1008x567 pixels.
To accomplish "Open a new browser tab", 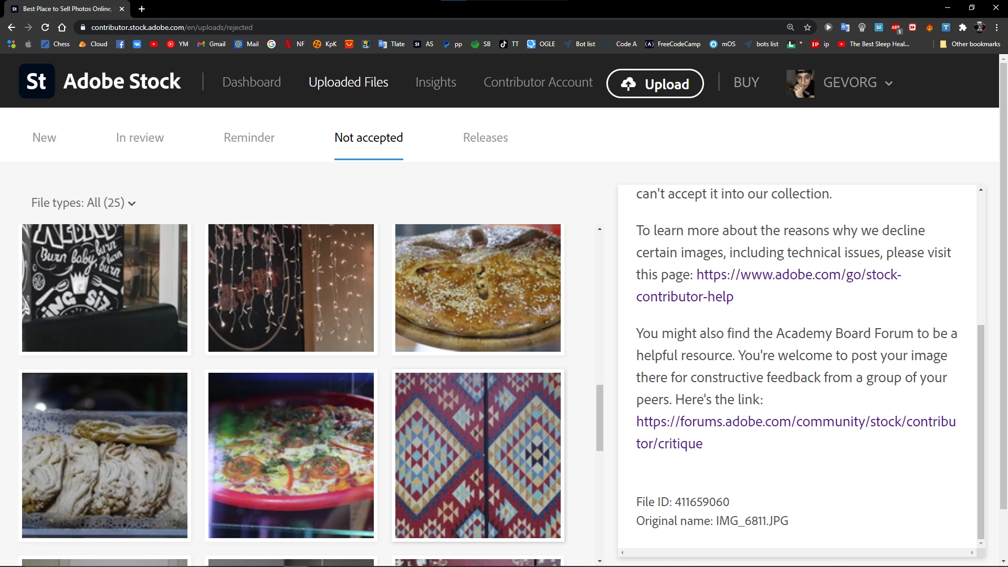I will click(142, 9).
